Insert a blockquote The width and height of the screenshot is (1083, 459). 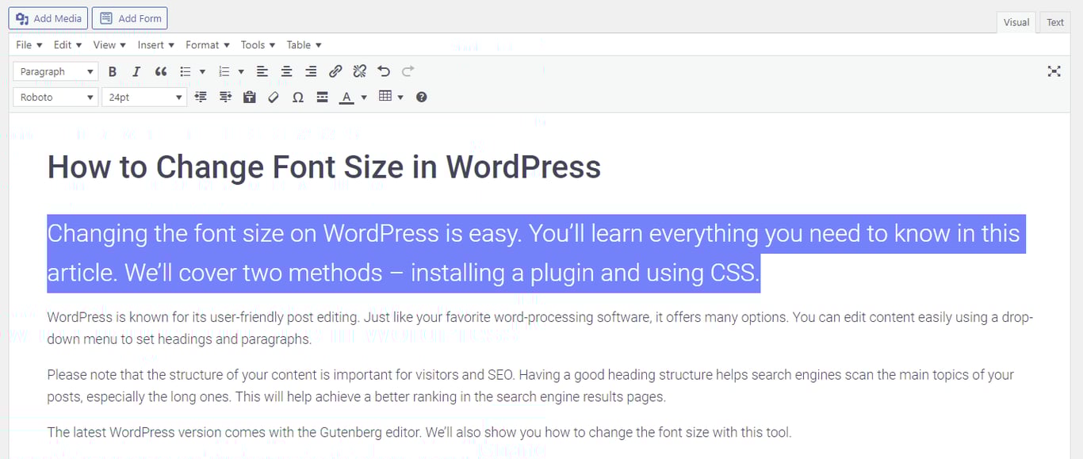161,71
